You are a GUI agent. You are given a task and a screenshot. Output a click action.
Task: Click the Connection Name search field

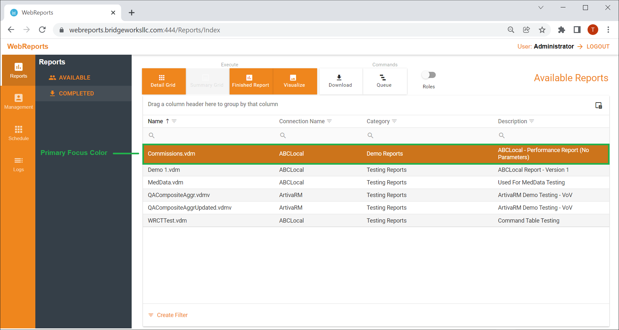coord(318,136)
